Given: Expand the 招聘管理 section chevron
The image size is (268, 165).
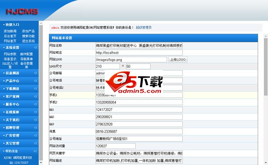Looking at the screenshot, I should pyautogui.click(x=36, y=128).
